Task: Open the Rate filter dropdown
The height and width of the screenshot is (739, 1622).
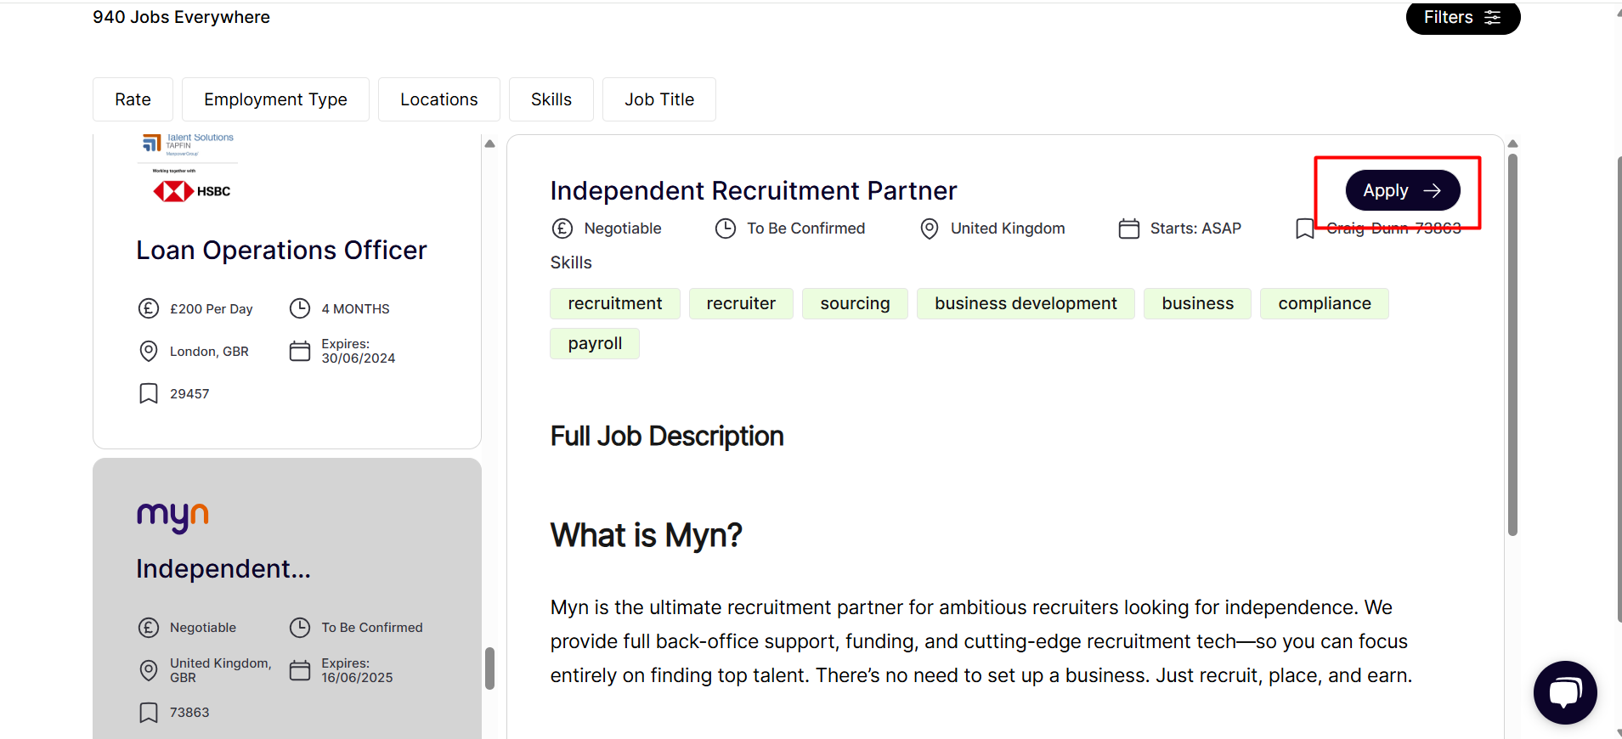Action: (x=133, y=99)
